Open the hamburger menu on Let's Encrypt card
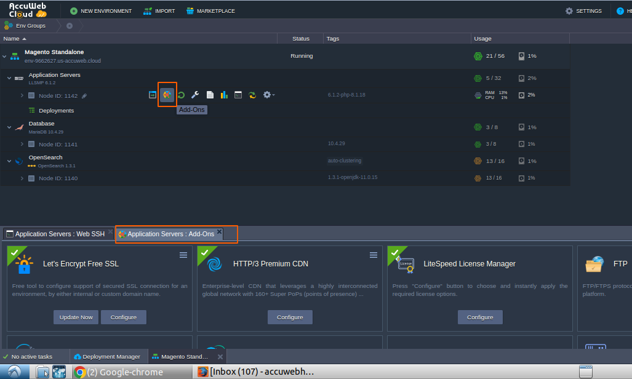The image size is (632, 379). point(183,255)
